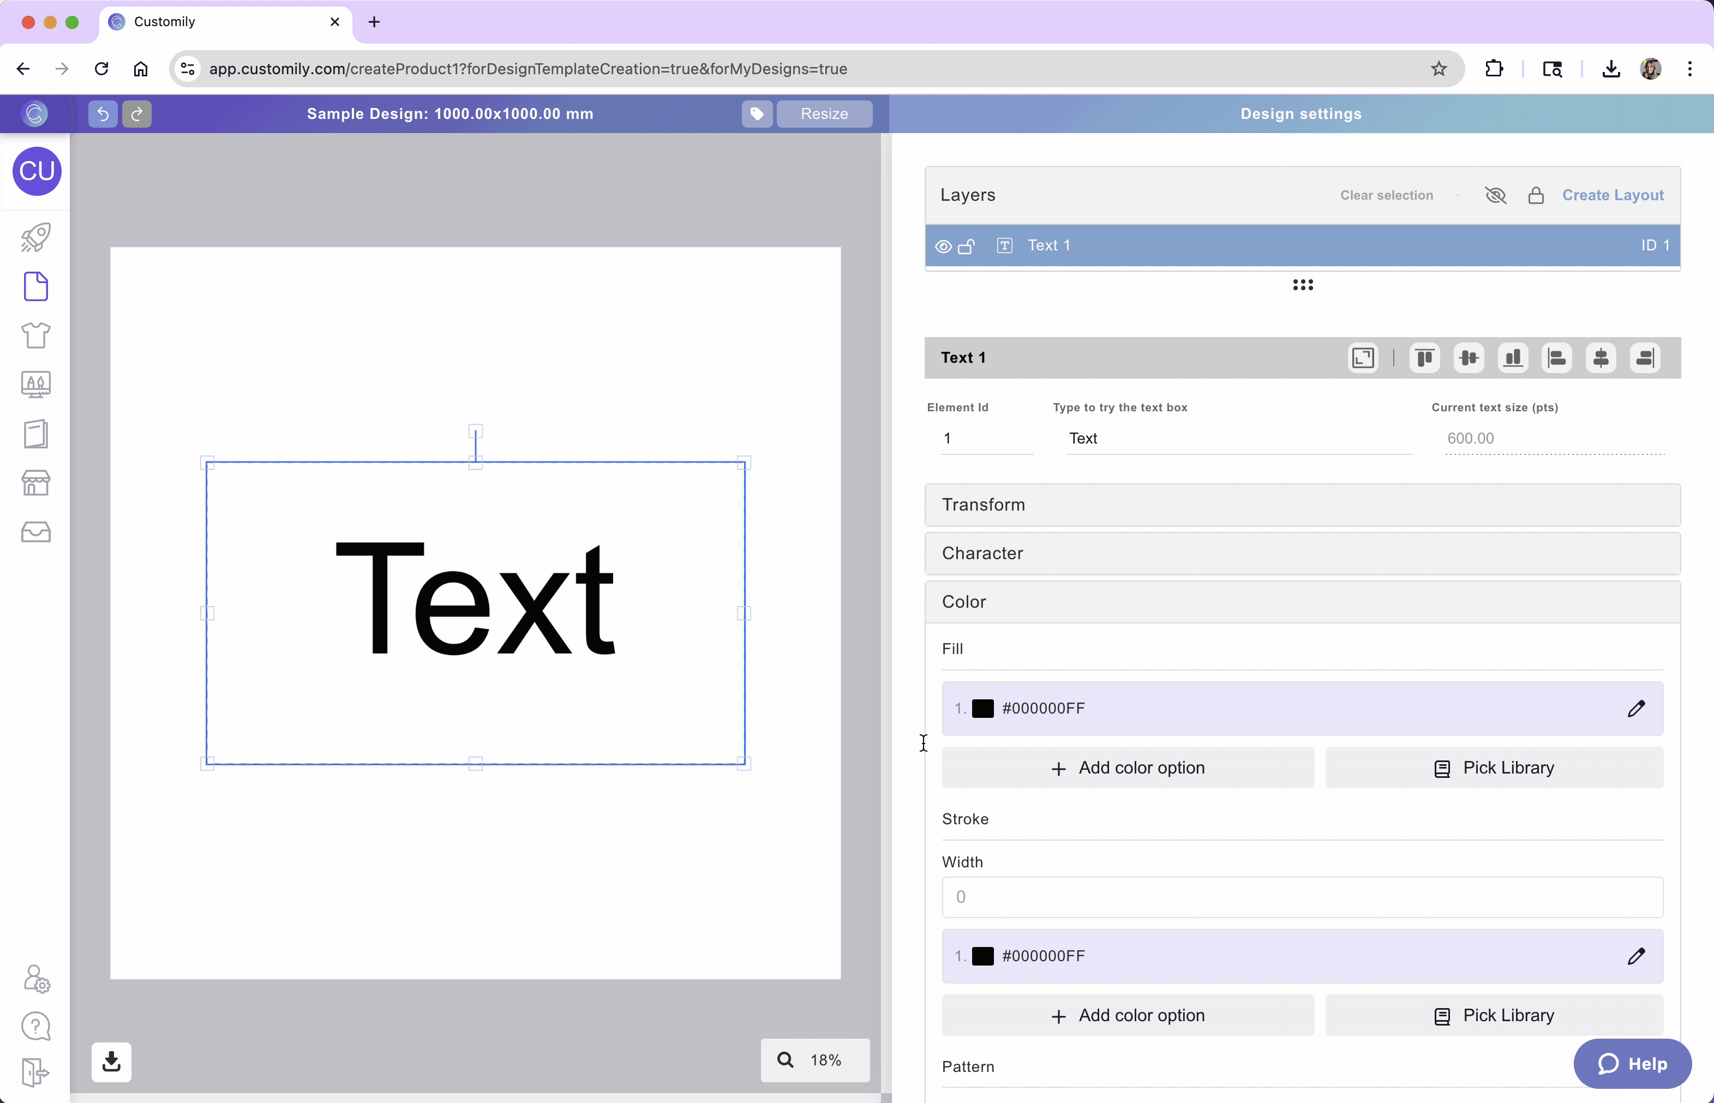
Task: Download design using bottom-left download icon
Action: coord(112,1061)
